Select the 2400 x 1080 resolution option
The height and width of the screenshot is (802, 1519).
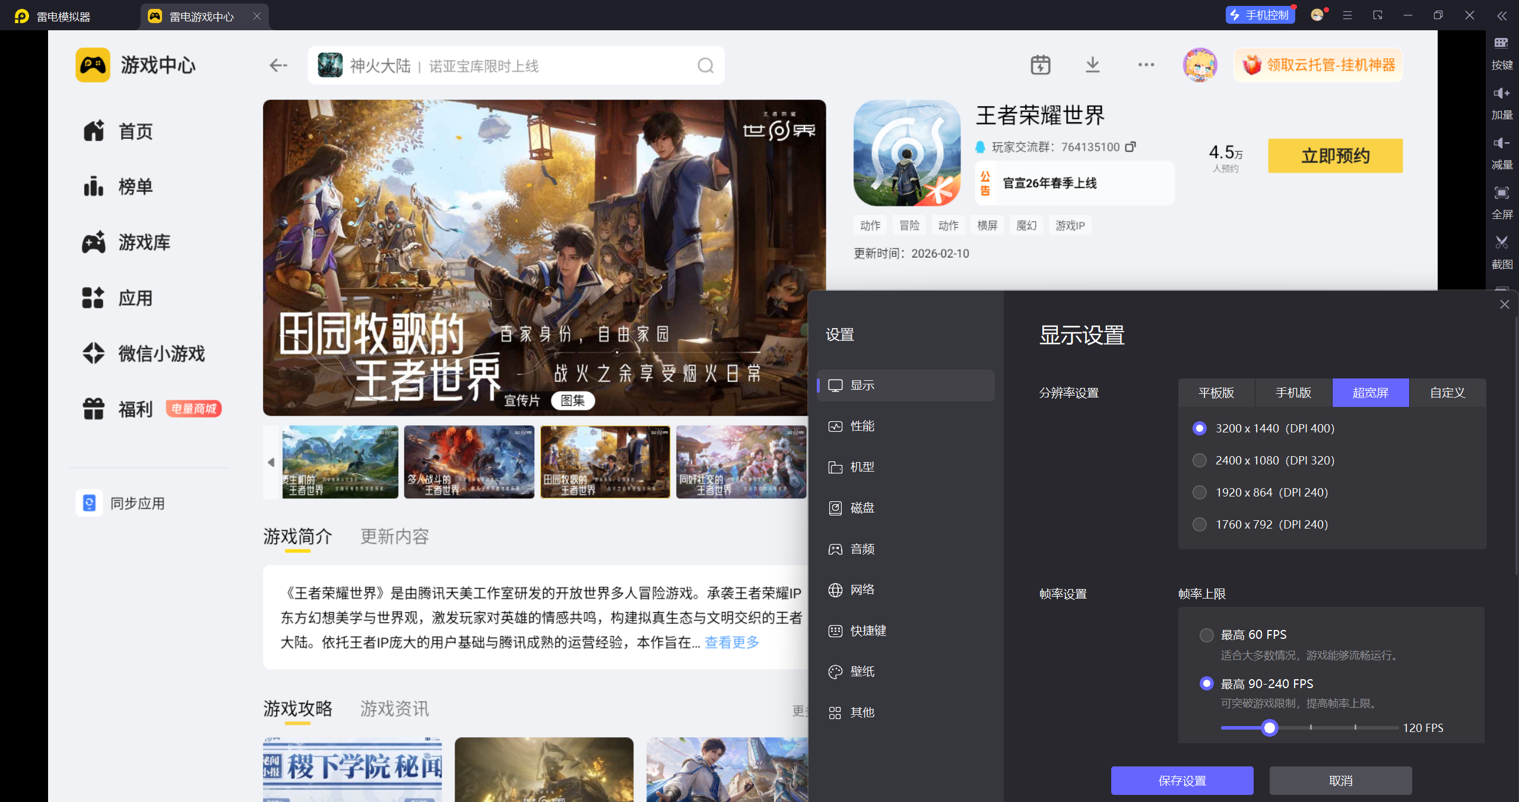(x=1200, y=460)
